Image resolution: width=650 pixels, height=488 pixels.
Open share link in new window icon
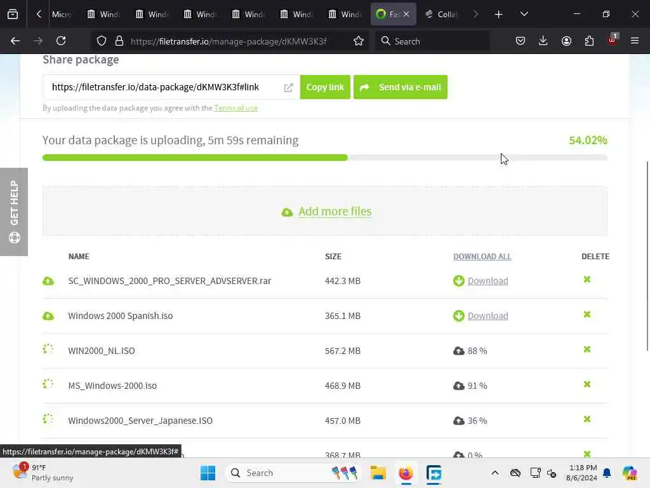point(289,88)
